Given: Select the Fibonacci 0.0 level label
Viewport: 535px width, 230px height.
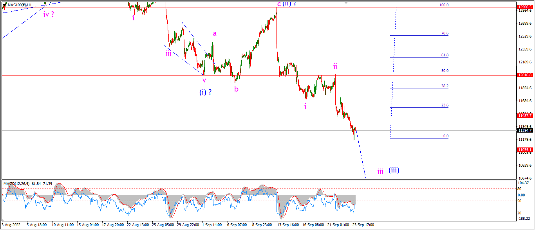Looking at the screenshot, I should point(446,136).
